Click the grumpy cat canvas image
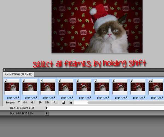Screen dimensions: 164x137 pos(97,26)
